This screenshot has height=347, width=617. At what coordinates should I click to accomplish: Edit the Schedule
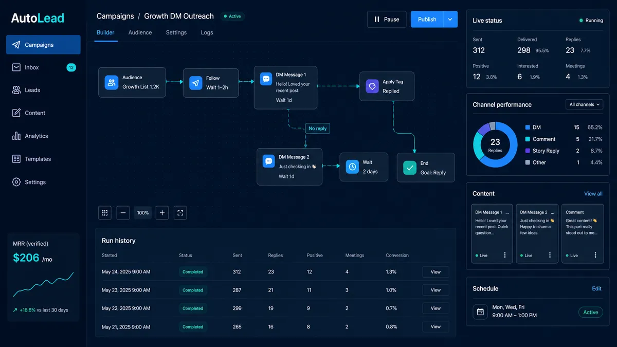point(596,288)
